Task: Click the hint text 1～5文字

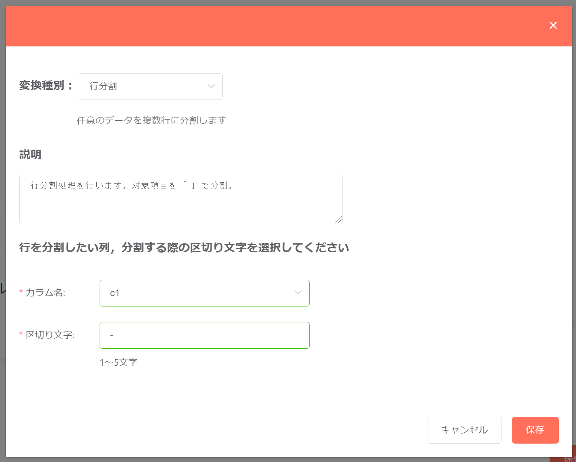Action: 118,362
